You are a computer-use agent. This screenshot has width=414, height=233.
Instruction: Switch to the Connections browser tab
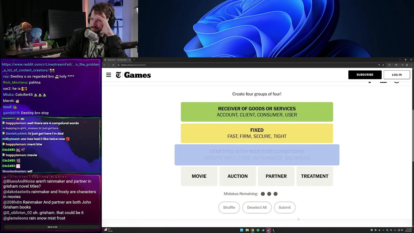click(x=116, y=60)
